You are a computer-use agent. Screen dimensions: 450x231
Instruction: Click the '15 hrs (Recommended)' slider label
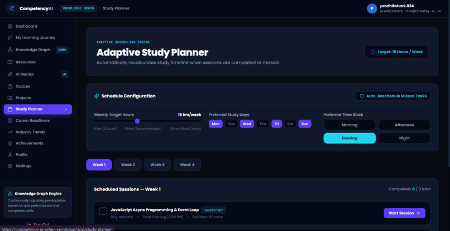click(143, 129)
